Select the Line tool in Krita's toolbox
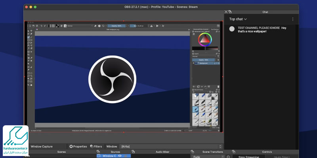This screenshot has width=317, height=158. pos(31,37)
